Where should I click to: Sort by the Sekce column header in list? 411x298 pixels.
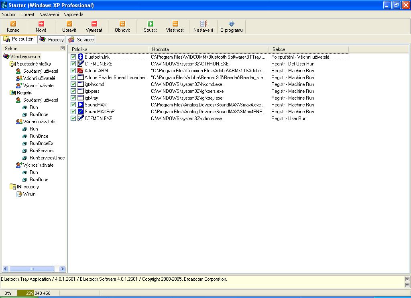pos(309,49)
